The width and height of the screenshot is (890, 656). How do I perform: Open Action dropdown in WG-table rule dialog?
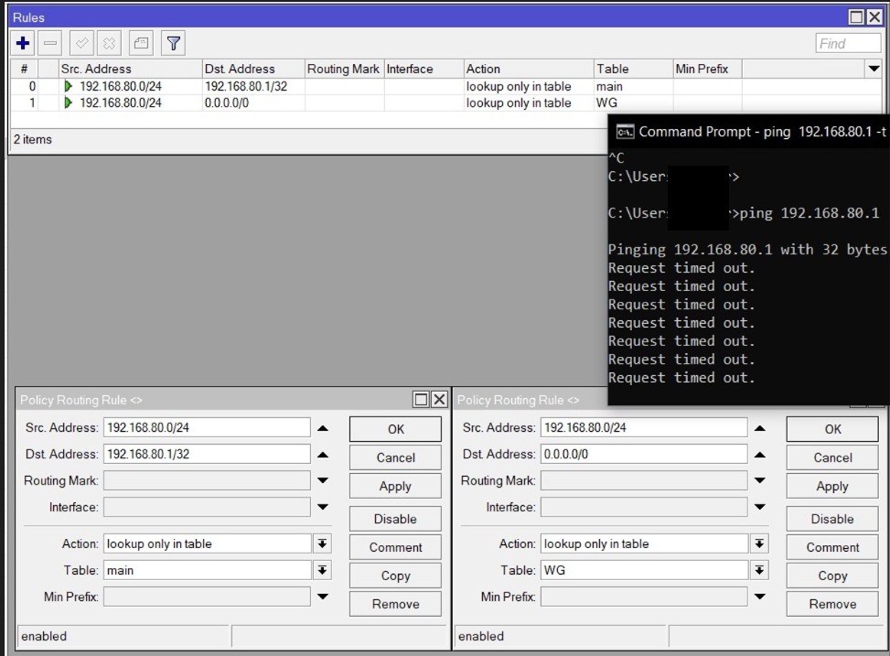coord(759,543)
